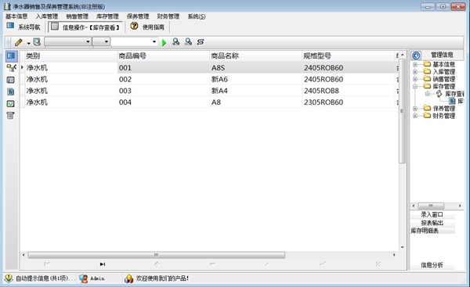Click the 管理信息 panel header
470x287 pixels.
point(442,55)
